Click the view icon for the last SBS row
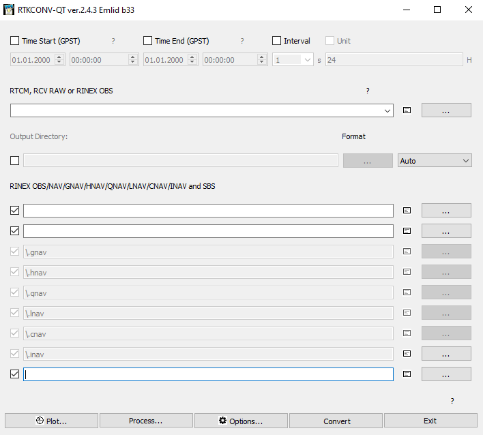 click(407, 374)
